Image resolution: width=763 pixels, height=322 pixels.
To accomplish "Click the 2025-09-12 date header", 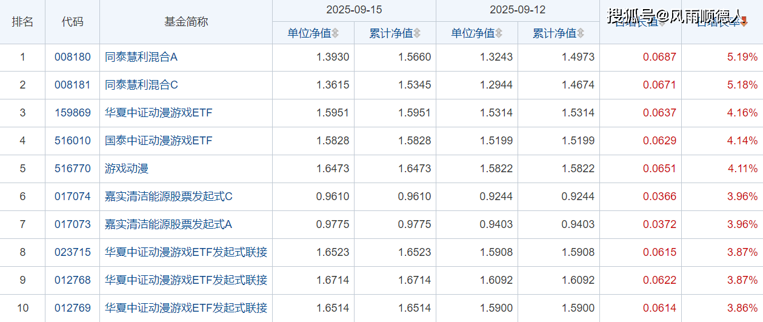I will [x=518, y=10].
